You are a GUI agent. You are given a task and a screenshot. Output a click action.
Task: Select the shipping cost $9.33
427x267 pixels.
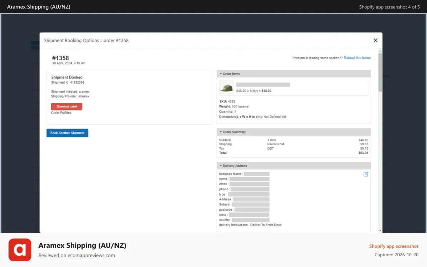tap(364, 144)
